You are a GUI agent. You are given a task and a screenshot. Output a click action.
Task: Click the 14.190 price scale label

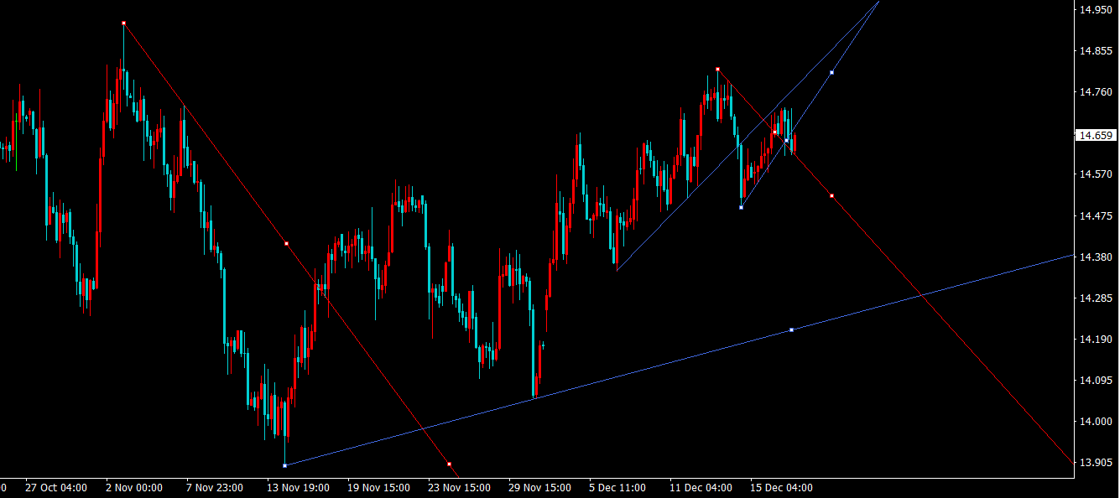[1096, 340]
